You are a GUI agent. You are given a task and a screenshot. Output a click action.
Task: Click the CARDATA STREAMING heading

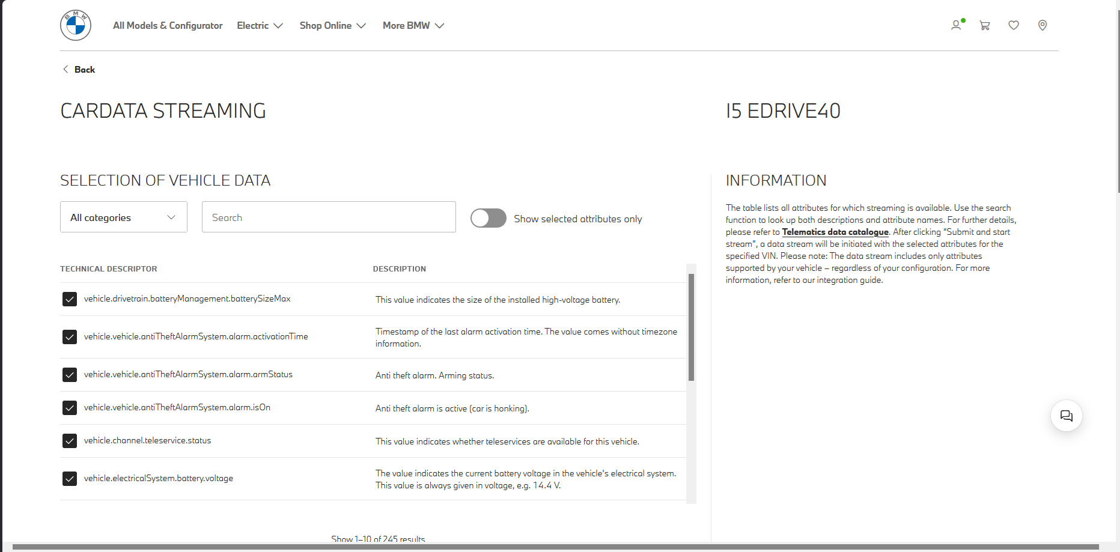click(163, 111)
